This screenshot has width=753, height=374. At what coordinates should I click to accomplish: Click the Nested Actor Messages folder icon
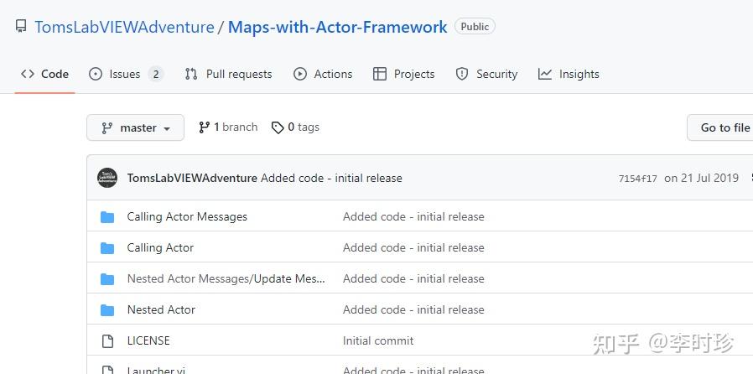(x=107, y=279)
